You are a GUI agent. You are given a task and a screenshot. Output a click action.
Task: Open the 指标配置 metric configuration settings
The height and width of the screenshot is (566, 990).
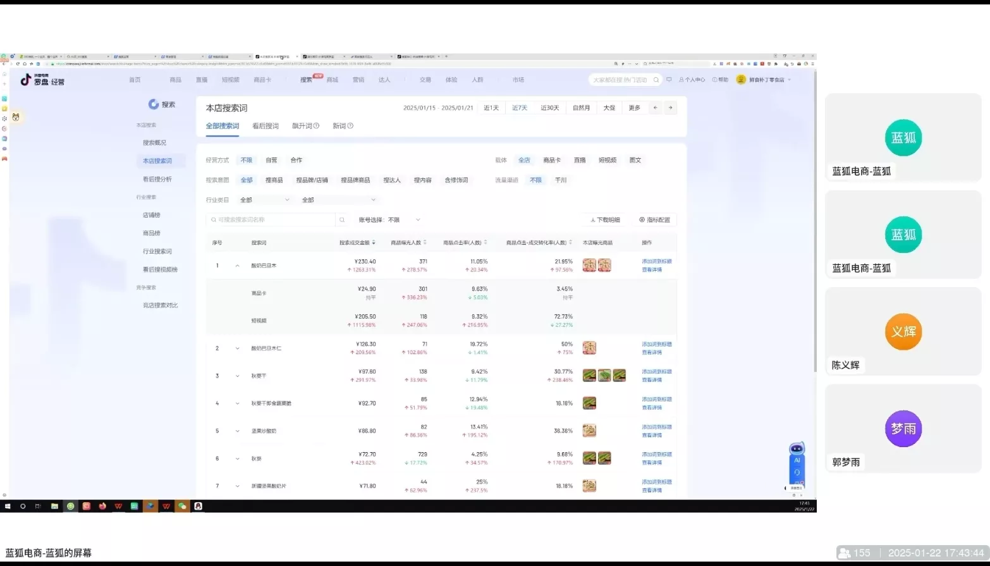[656, 219]
